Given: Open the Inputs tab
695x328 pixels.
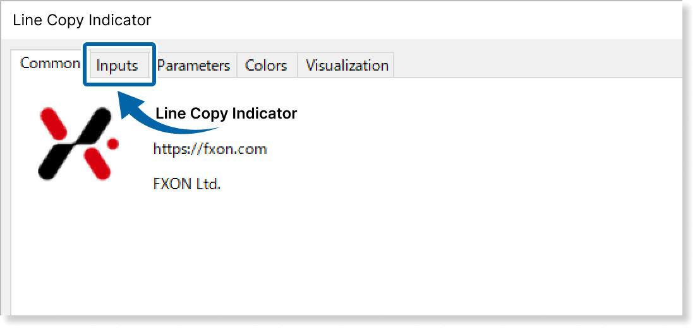Looking at the screenshot, I should 118,66.
